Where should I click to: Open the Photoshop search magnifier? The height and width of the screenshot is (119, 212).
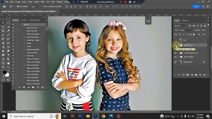pos(203,7)
